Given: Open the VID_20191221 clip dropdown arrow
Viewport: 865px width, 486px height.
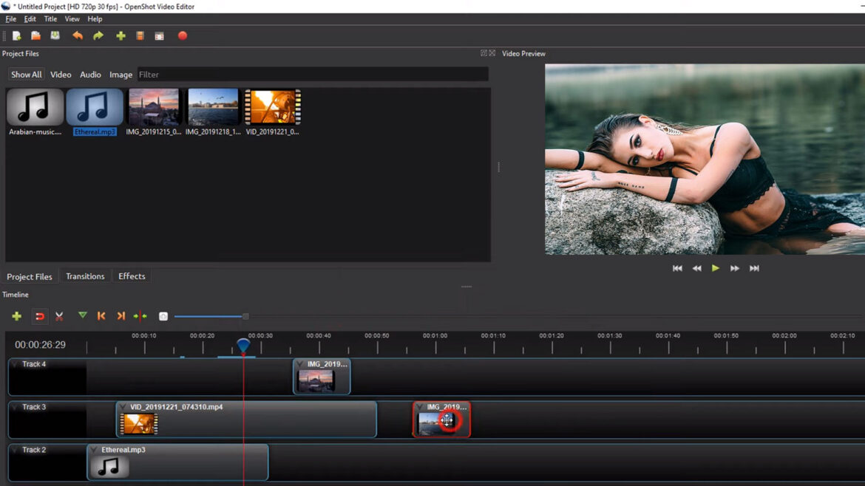Looking at the screenshot, I should [x=124, y=406].
